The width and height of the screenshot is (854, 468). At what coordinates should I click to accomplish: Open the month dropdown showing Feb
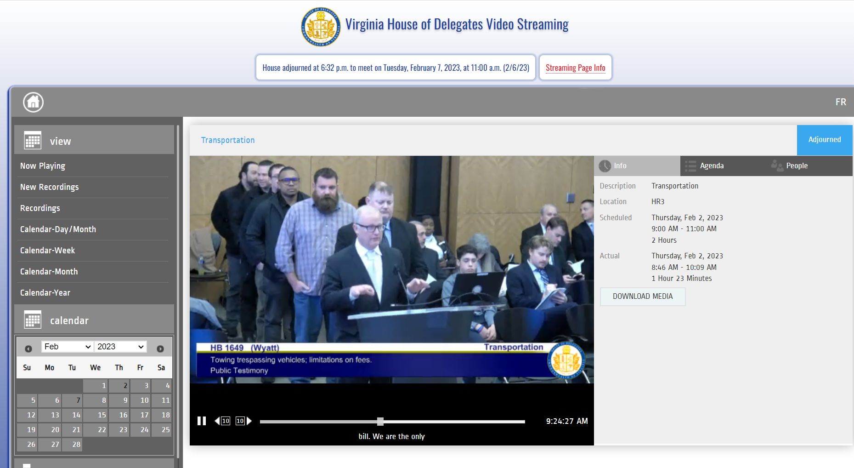point(68,347)
